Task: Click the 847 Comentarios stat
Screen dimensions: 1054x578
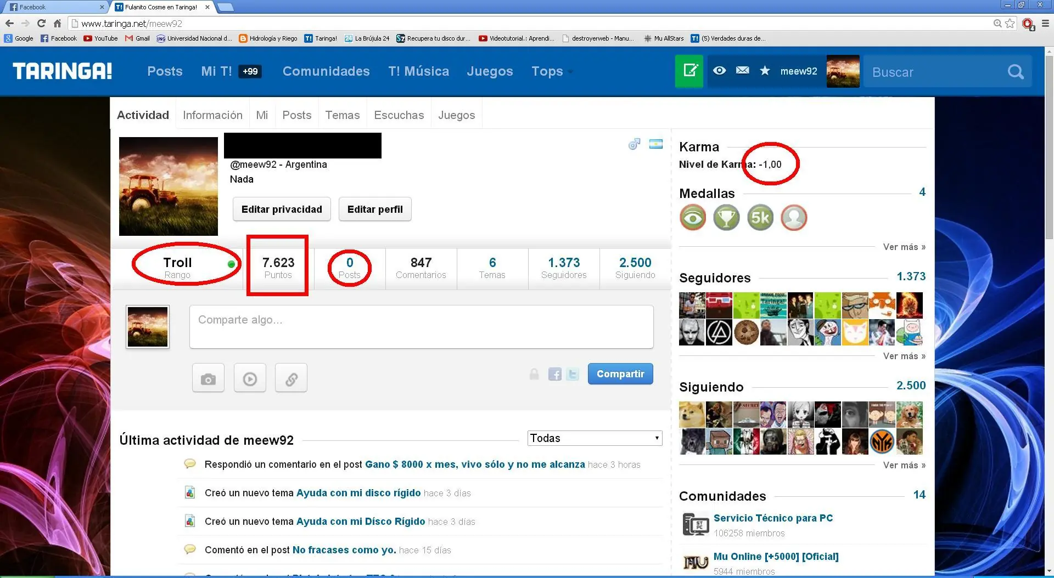Action: (x=421, y=268)
